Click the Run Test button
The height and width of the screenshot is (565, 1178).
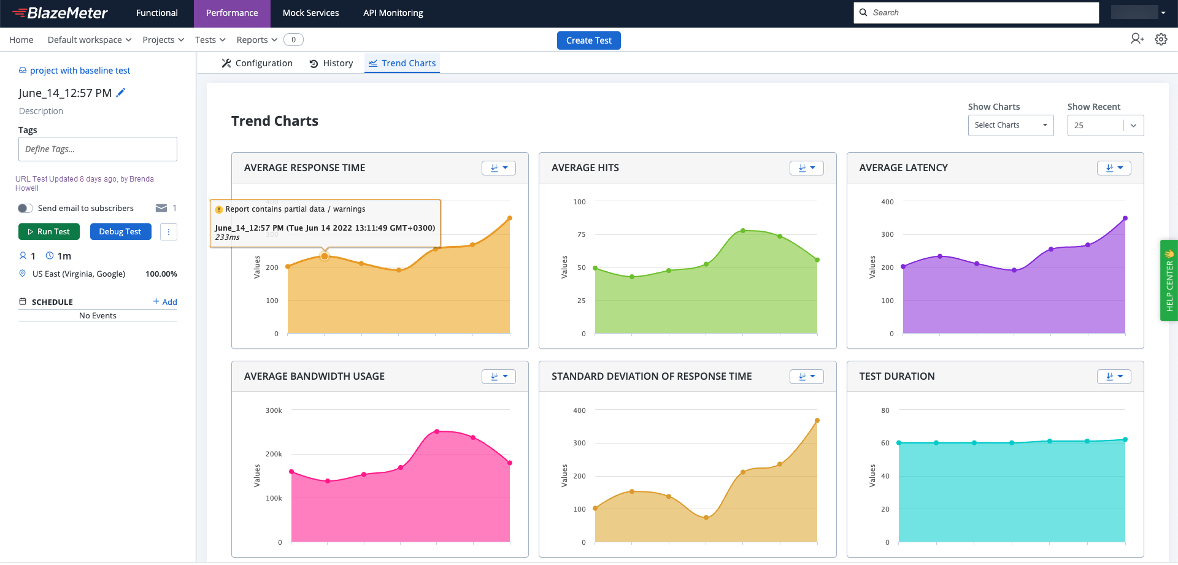click(49, 232)
